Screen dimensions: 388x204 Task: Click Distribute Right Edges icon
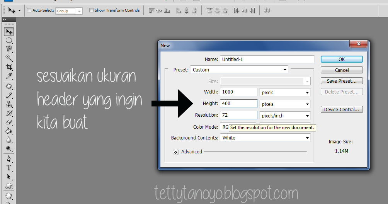click(252, 11)
